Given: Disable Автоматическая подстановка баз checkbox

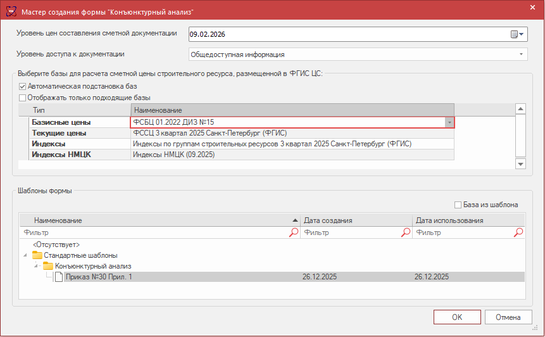Looking at the screenshot, I should tap(23, 86).
